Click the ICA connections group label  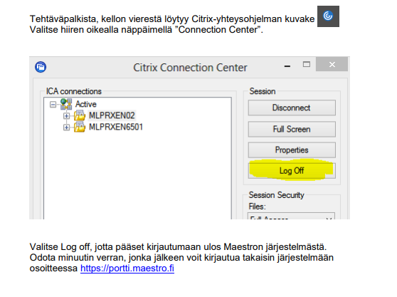tap(74, 91)
